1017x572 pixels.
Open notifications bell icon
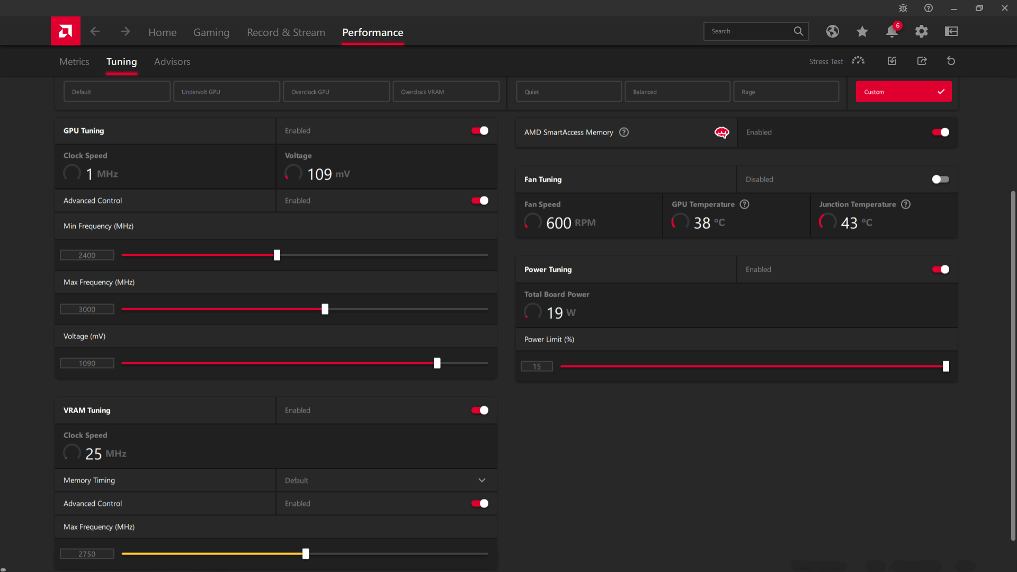(892, 31)
